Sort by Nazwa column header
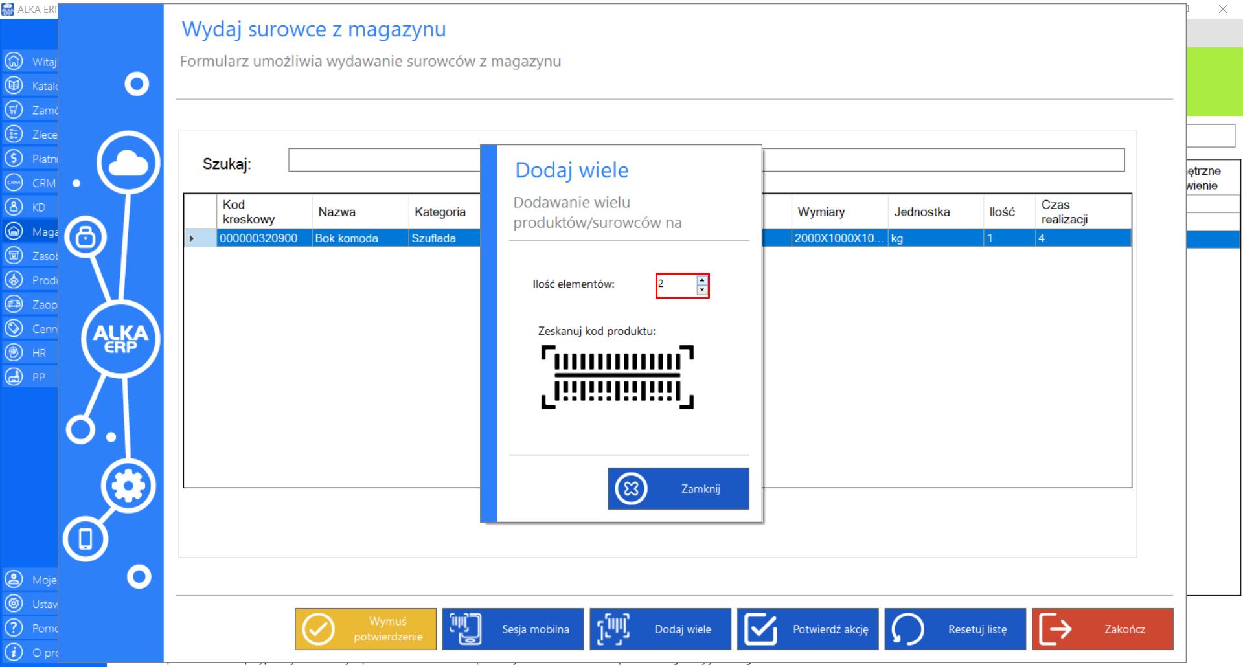This screenshot has height=667, width=1243. (x=360, y=212)
